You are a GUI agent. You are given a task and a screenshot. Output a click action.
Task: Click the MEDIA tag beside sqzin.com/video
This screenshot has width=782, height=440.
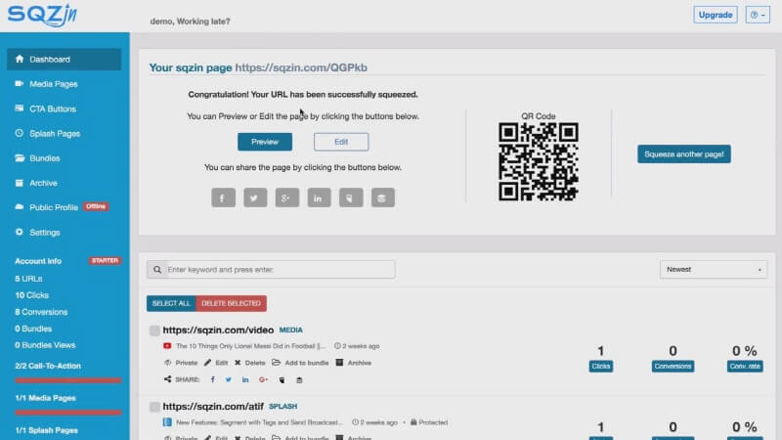[x=290, y=330]
